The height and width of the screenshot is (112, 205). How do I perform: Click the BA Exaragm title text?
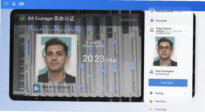51,18
